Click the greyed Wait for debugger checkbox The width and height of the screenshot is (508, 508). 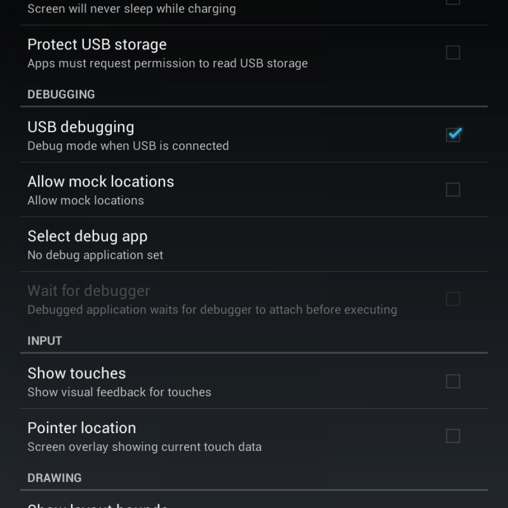point(453,298)
